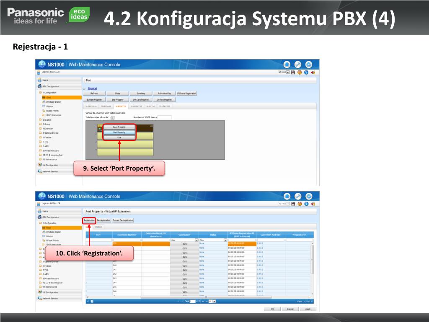Select V-SIPEXT32 tab

pyautogui.click(x=136, y=106)
